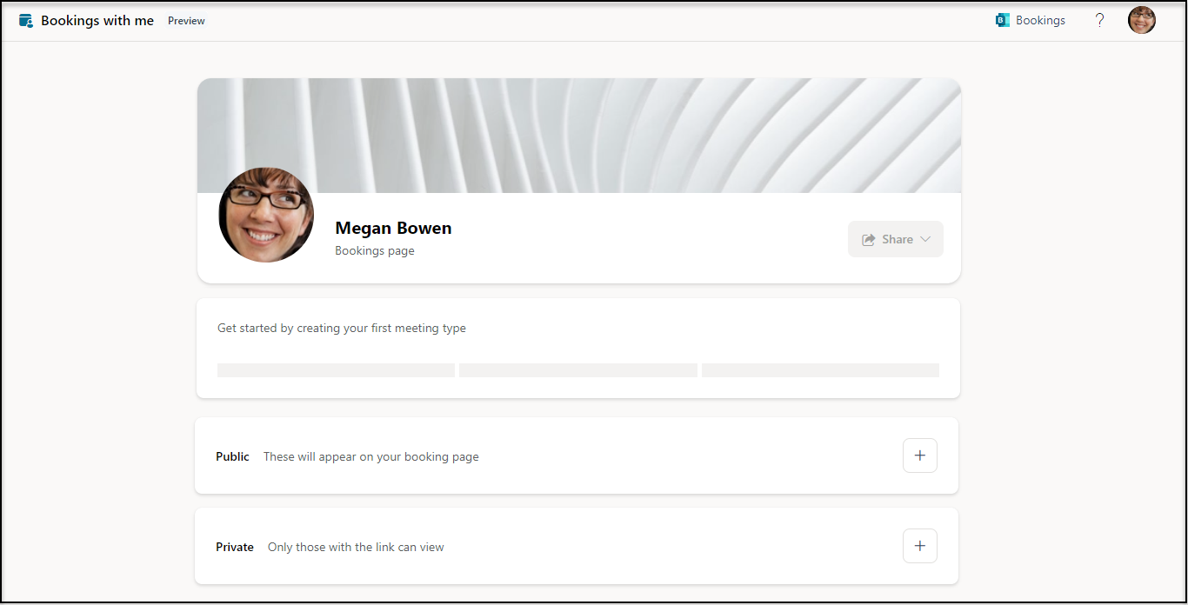Screen dimensions: 1188x605
Task: Open account menu via top-right avatar
Action: click(1141, 20)
